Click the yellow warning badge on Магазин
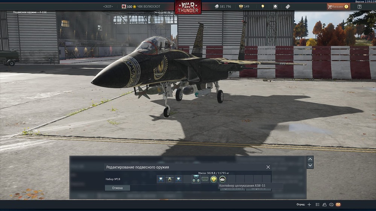The height and width of the screenshot is (211, 376). coord(346,7)
